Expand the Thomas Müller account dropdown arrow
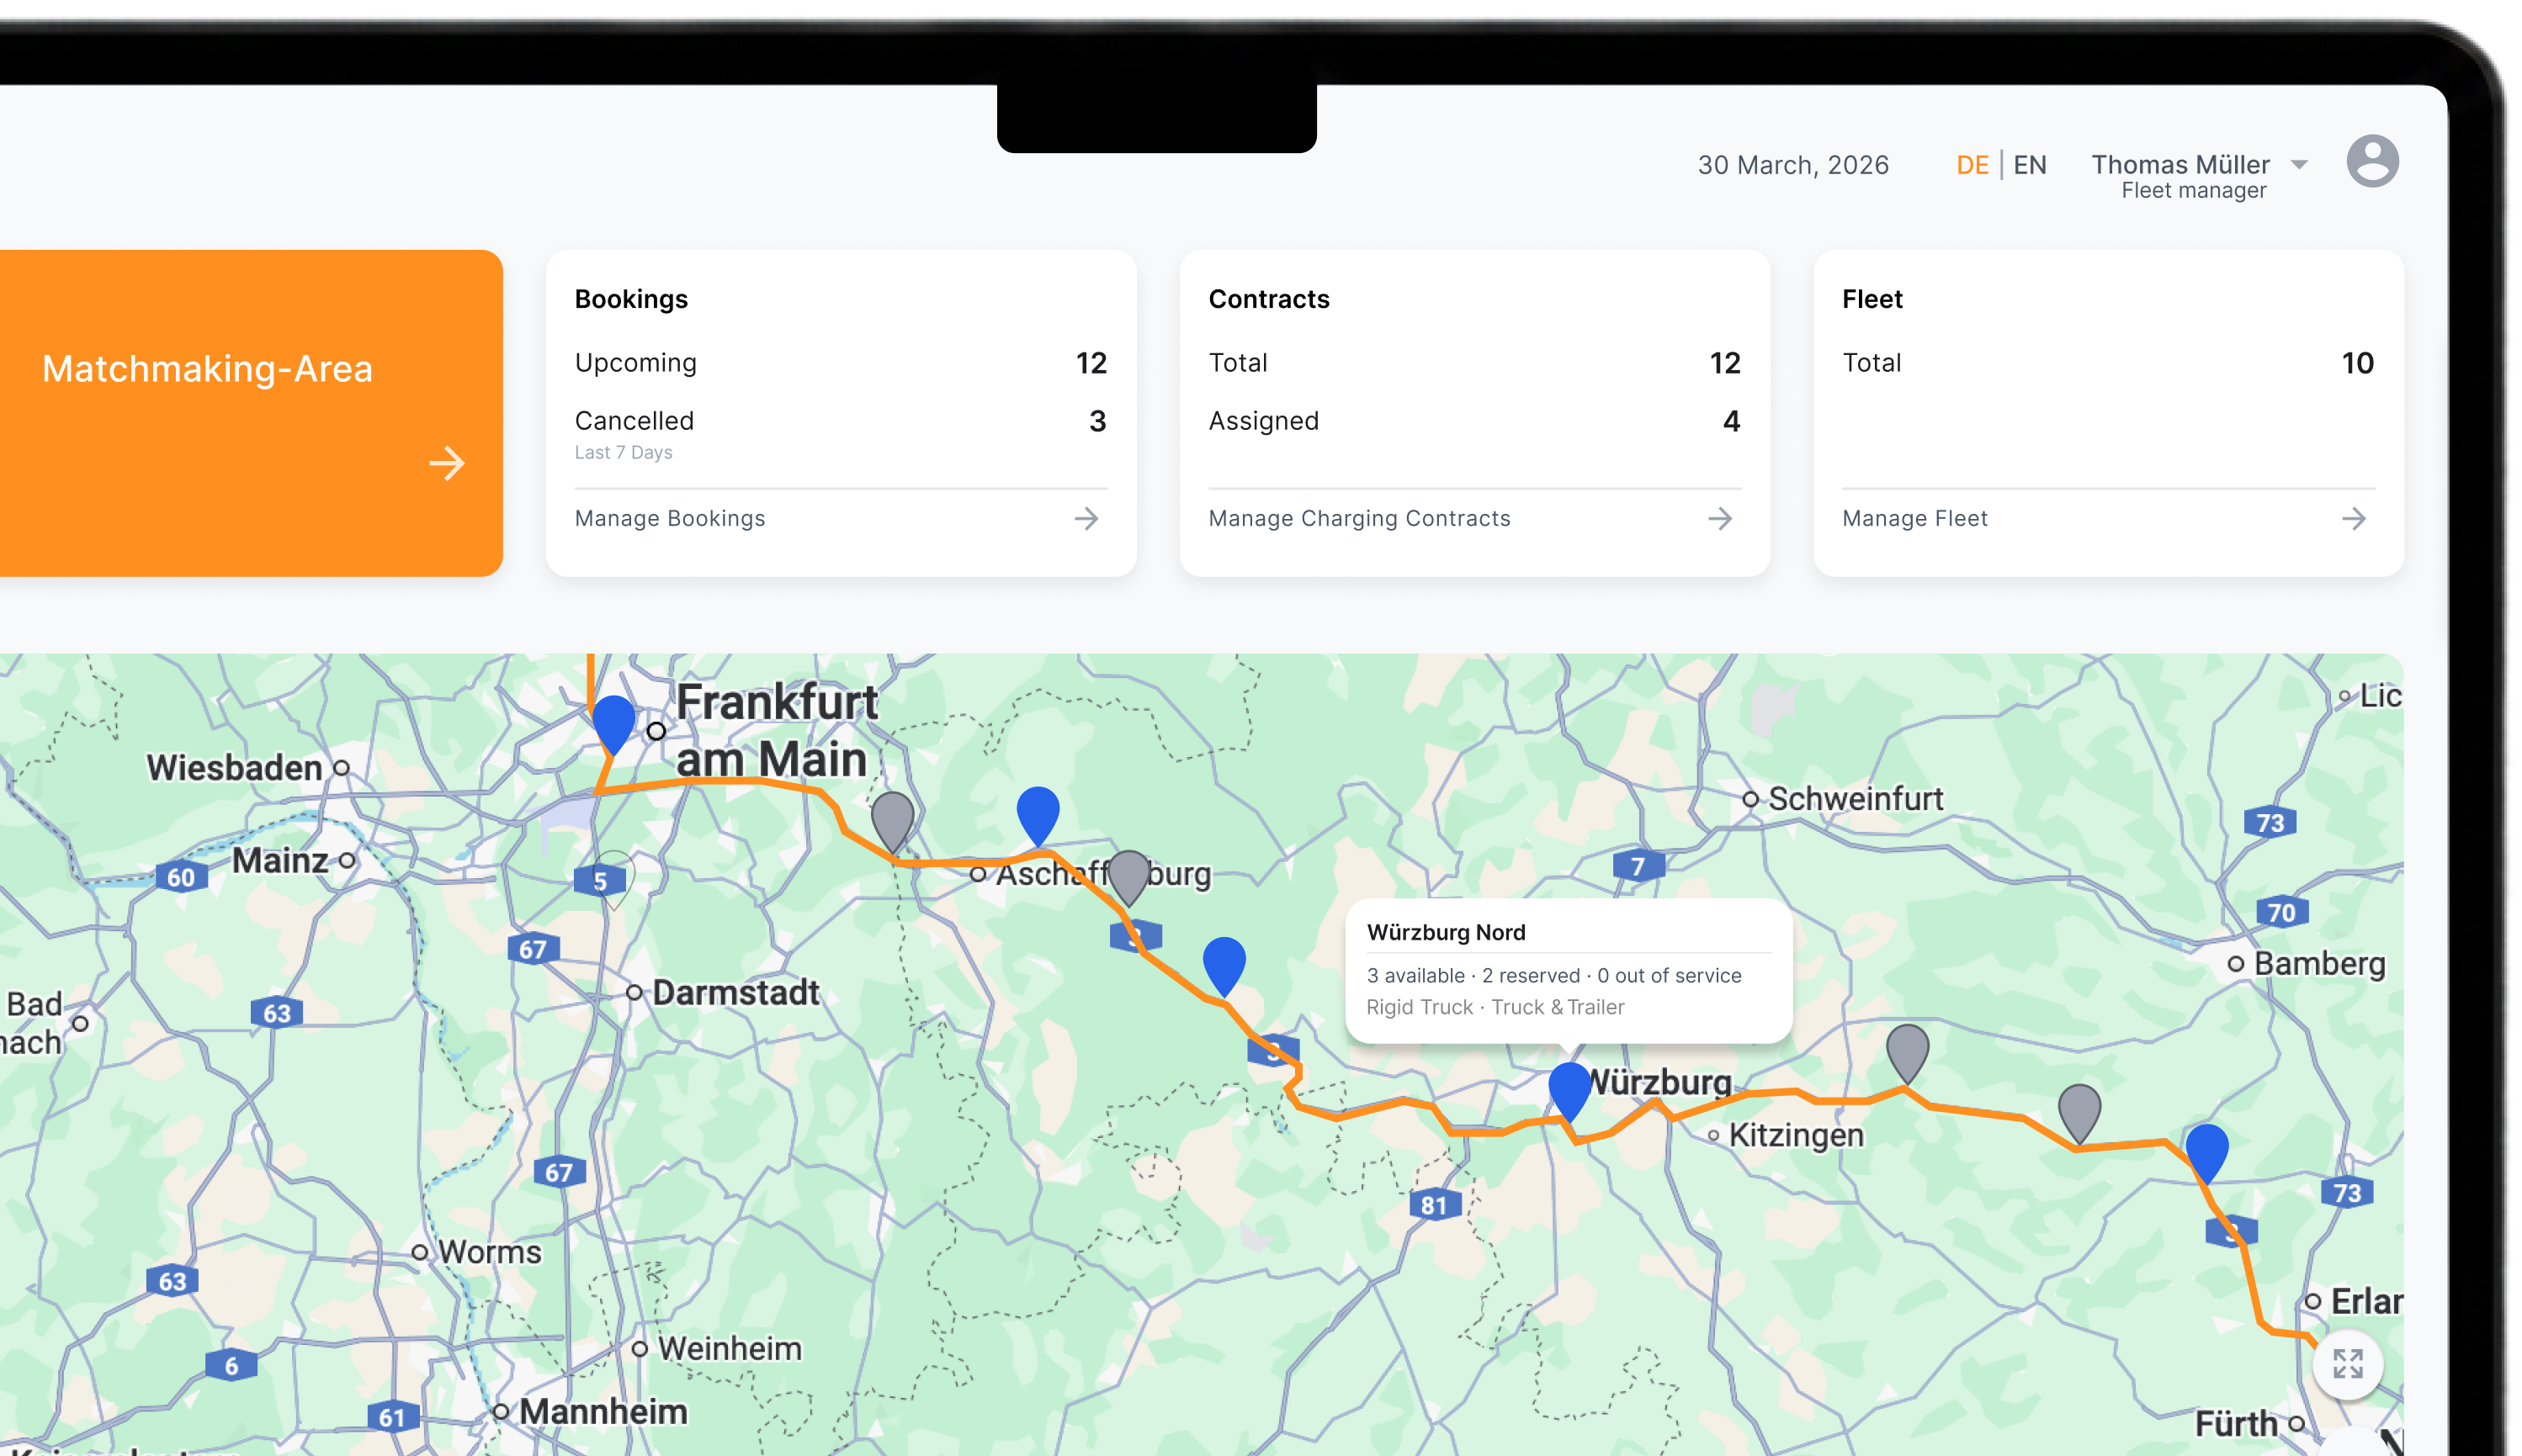The image size is (2522, 1456). (x=2299, y=165)
